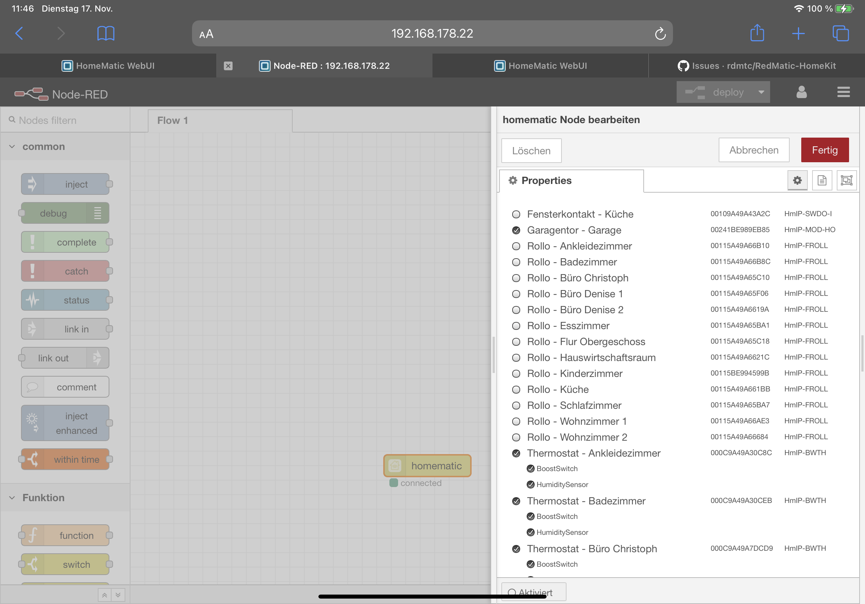Click the Abbrechen button
865x604 pixels.
coord(753,150)
